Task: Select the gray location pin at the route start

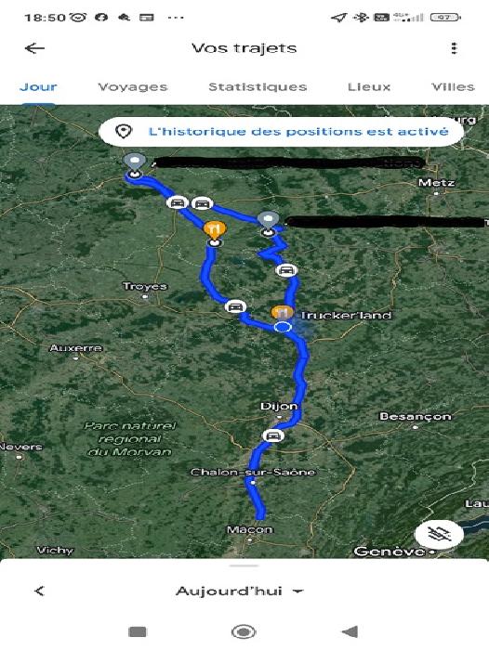Action: click(135, 162)
